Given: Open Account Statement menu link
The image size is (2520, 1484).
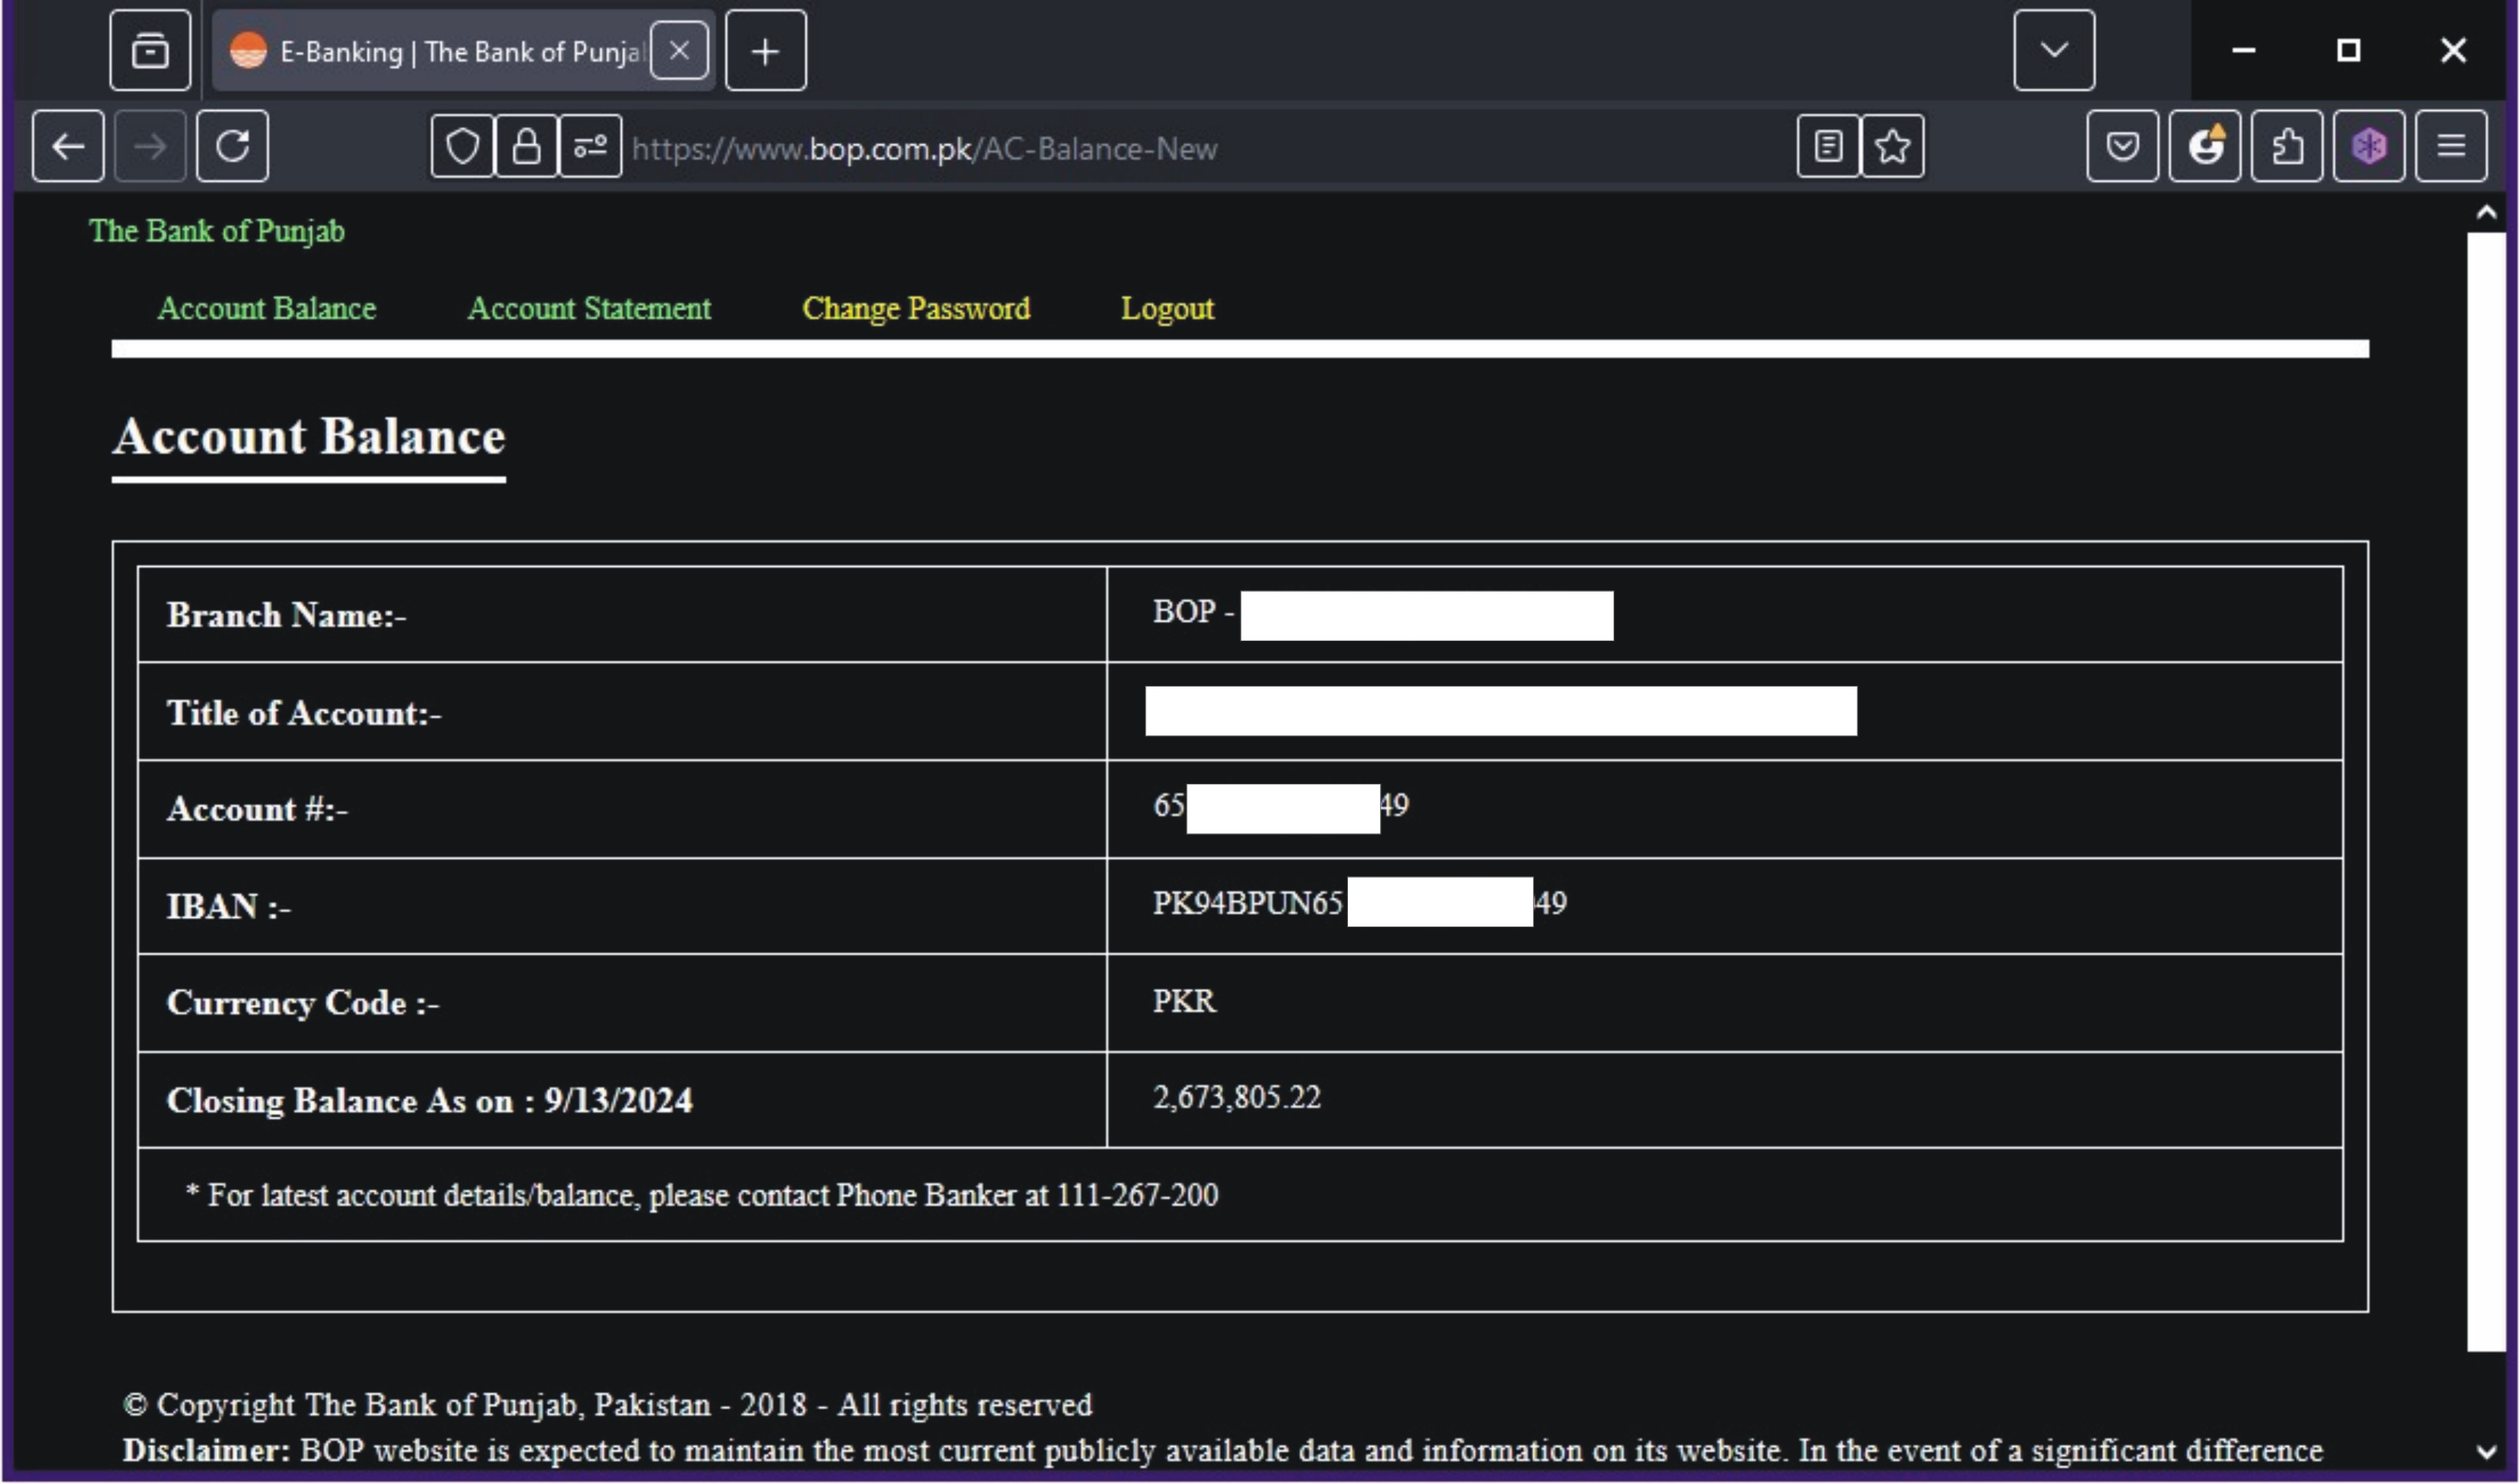Looking at the screenshot, I should click(x=589, y=309).
